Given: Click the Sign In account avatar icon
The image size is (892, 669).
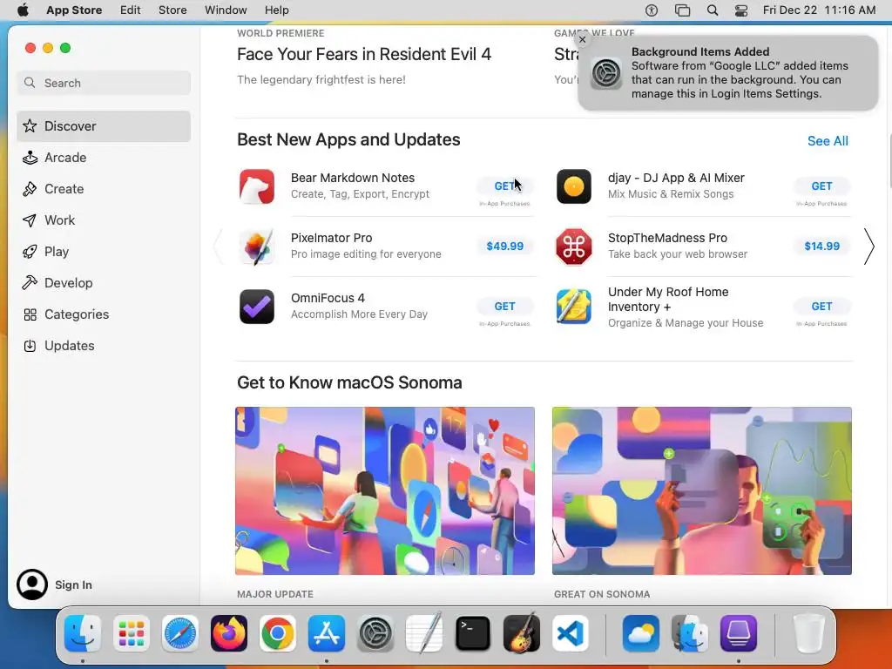Looking at the screenshot, I should coord(32,585).
